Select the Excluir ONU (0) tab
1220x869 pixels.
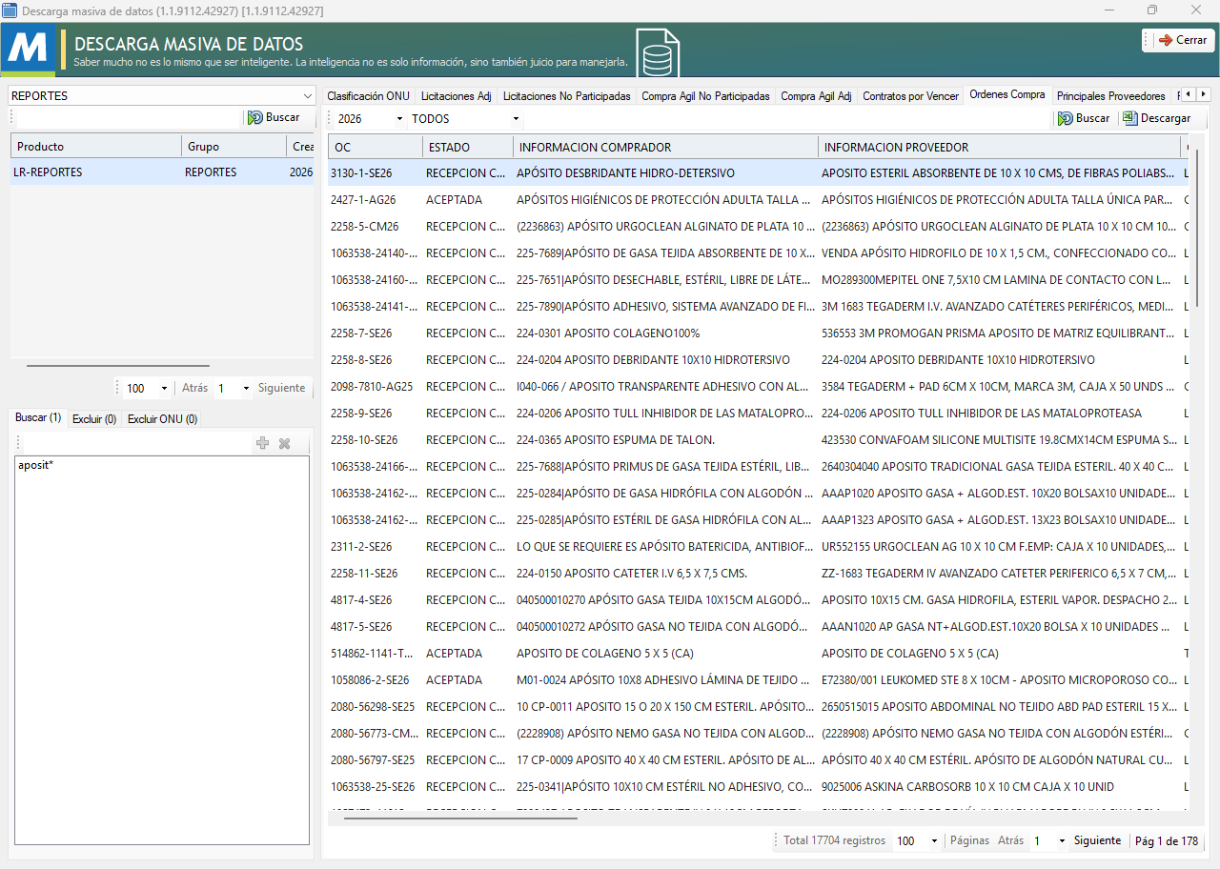click(162, 418)
